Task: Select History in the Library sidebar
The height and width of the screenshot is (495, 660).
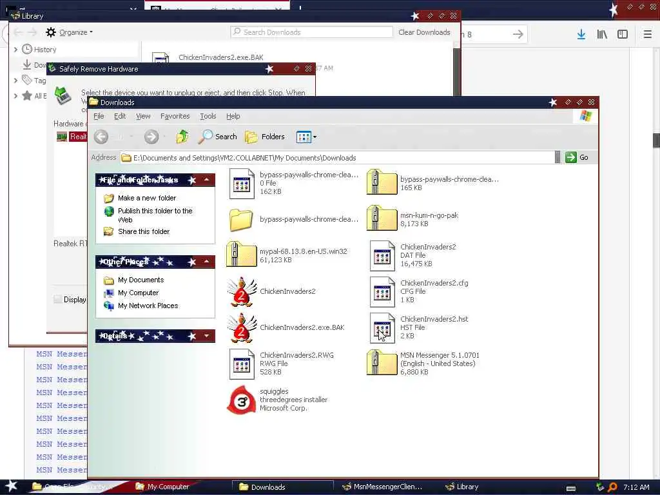Action: (45, 49)
